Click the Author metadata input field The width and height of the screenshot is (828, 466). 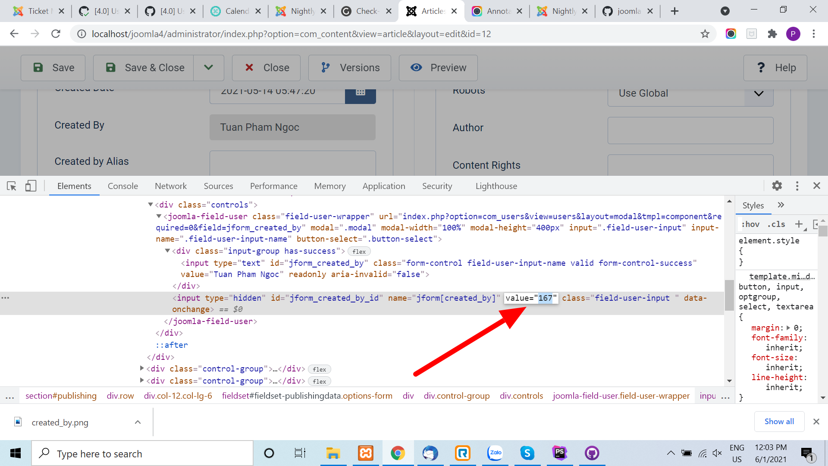[690, 130]
